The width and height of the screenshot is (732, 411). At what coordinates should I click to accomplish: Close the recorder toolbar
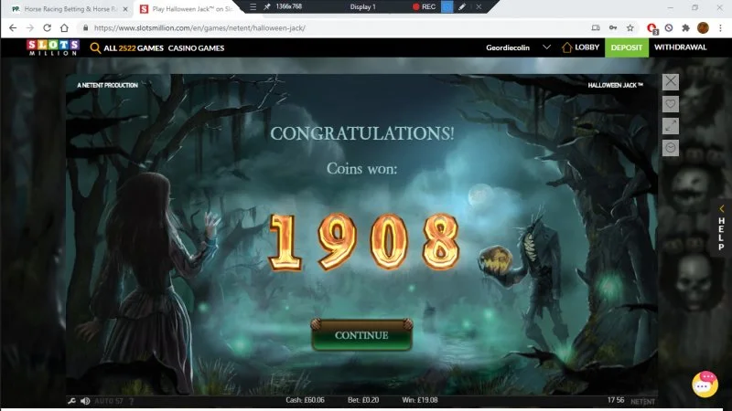[479, 6]
